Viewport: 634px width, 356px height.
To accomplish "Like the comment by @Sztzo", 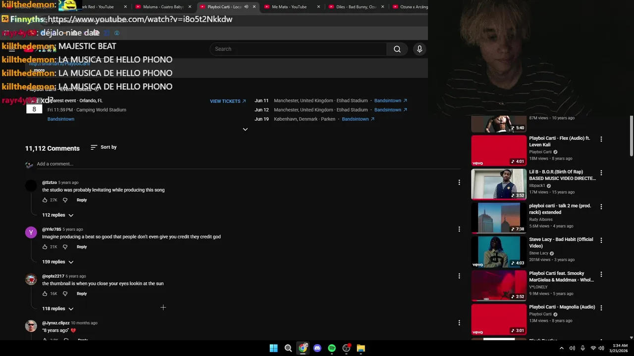I will (45, 200).
